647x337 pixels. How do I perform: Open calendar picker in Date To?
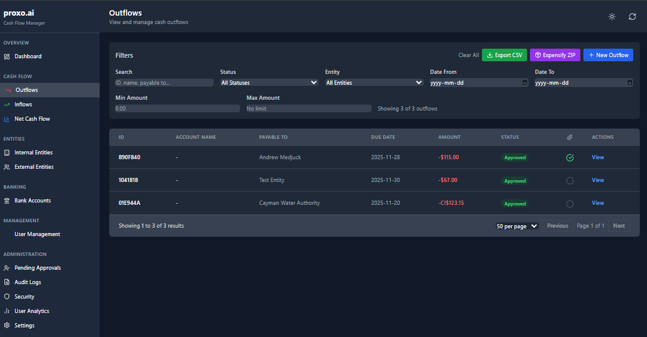[630, 83]
